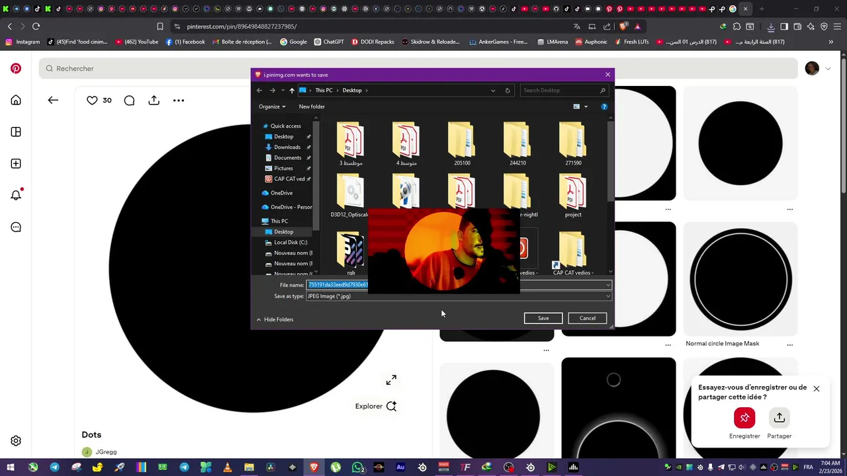Select the D3D12_Optiscaler folder
This screenshot has height=476, width=847.
(349, 196)
